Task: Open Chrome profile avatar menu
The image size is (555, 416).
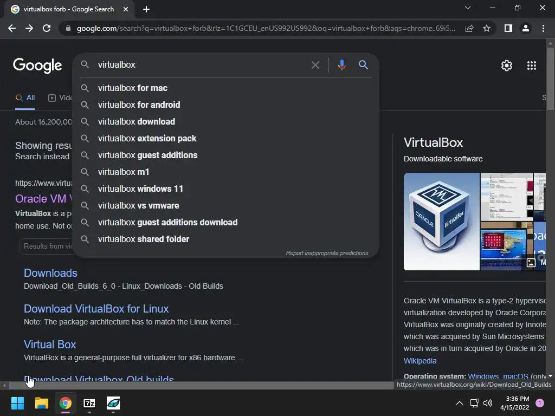Action: point(526,28)
